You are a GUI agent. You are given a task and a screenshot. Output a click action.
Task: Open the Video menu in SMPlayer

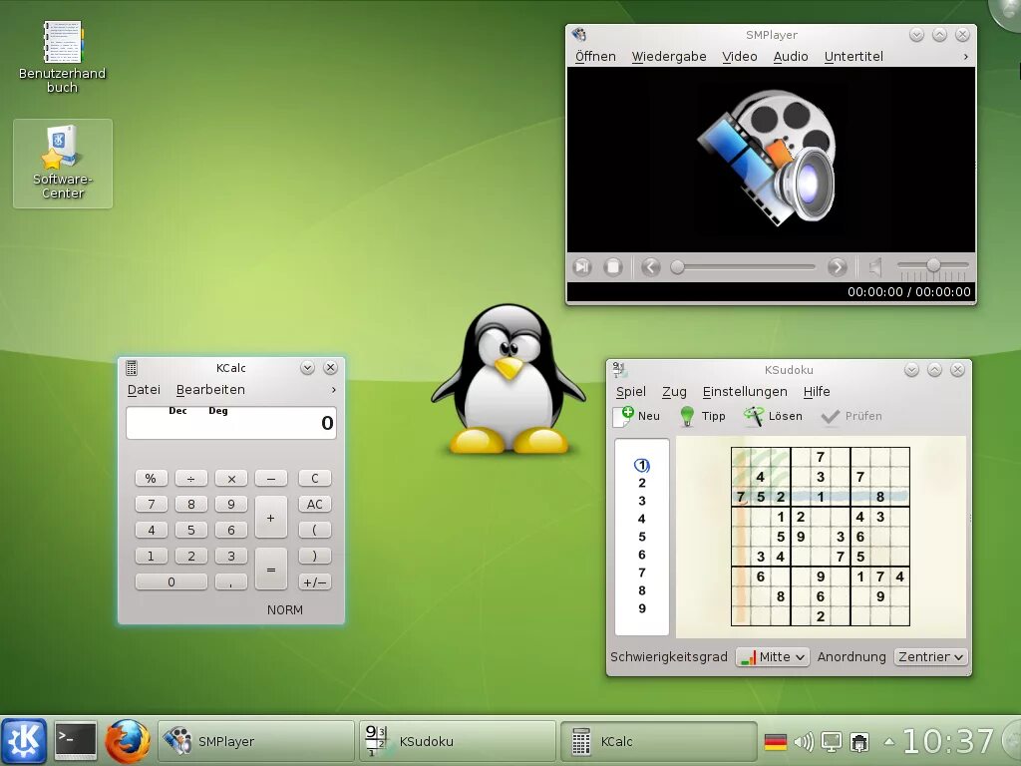click(x=740, y=57)
